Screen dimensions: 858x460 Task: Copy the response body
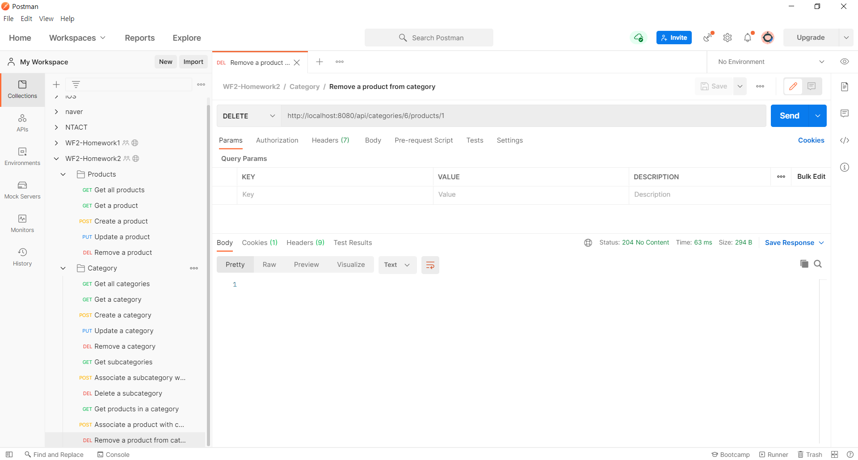point(804,264)
